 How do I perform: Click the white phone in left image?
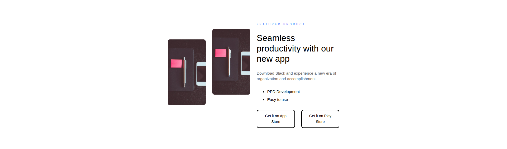[x=201, y=74]
